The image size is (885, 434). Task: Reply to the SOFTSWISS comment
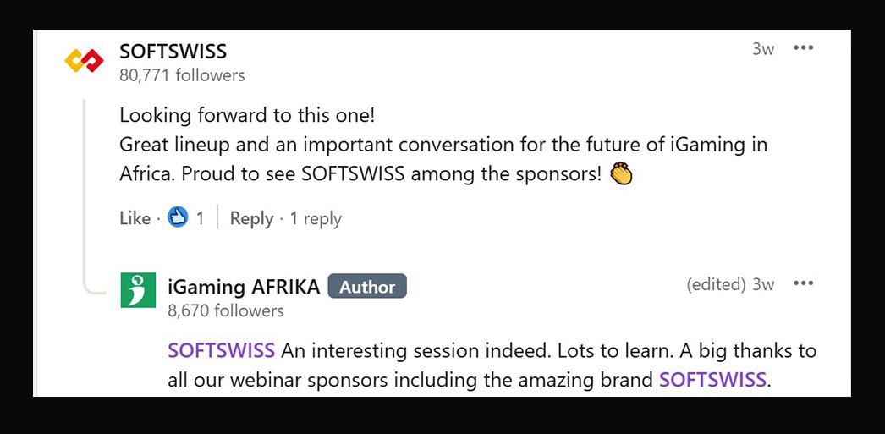251,218
